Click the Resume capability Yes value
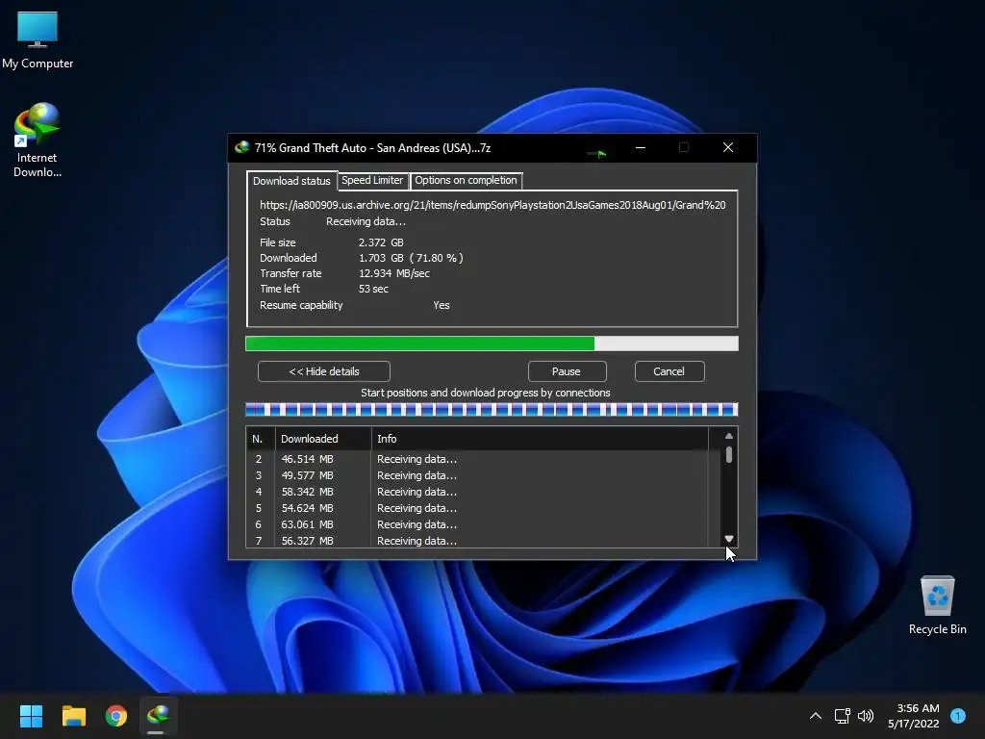Viewport: 985px width, 739px height. click(441, 305)
